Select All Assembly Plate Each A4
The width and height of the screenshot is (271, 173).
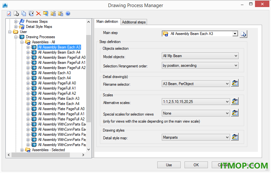coord(59,104)
